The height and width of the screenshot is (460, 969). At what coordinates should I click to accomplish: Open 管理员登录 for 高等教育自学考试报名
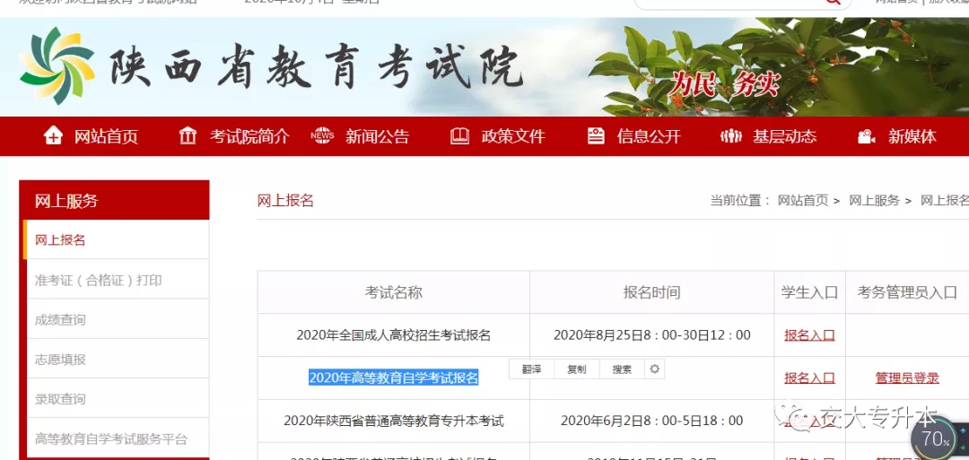tap(907, 378)
